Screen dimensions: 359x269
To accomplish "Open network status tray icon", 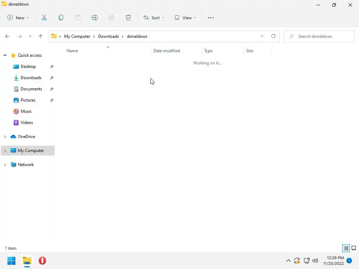I will [306, 261].
